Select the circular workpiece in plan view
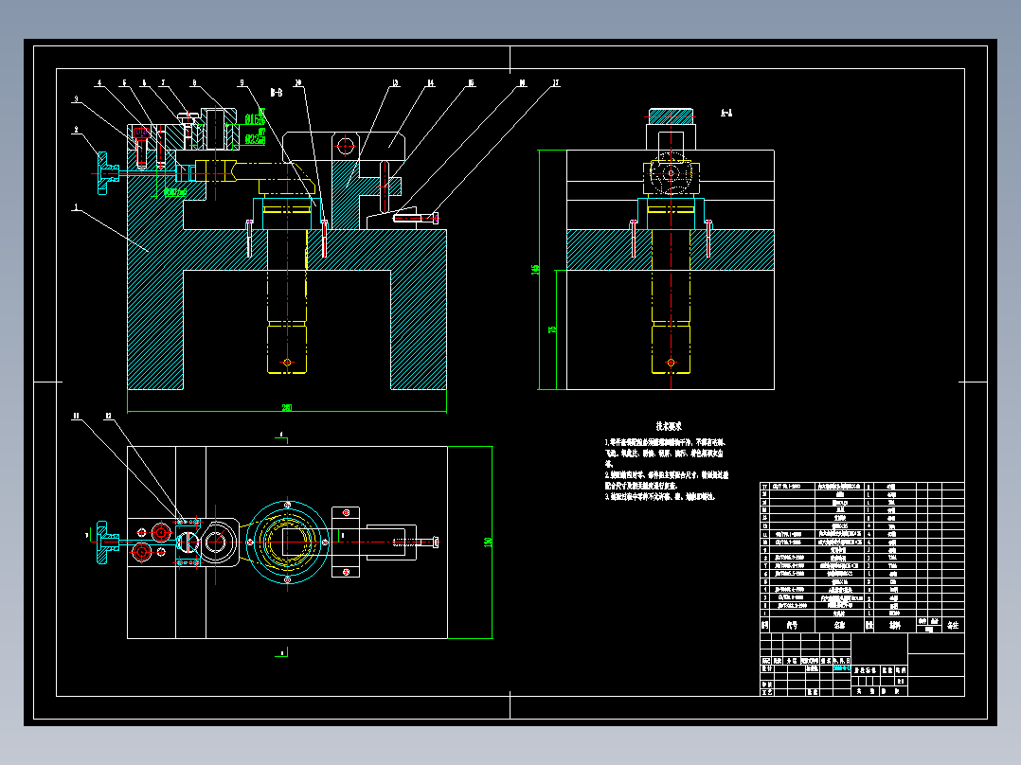 (287, 542)
